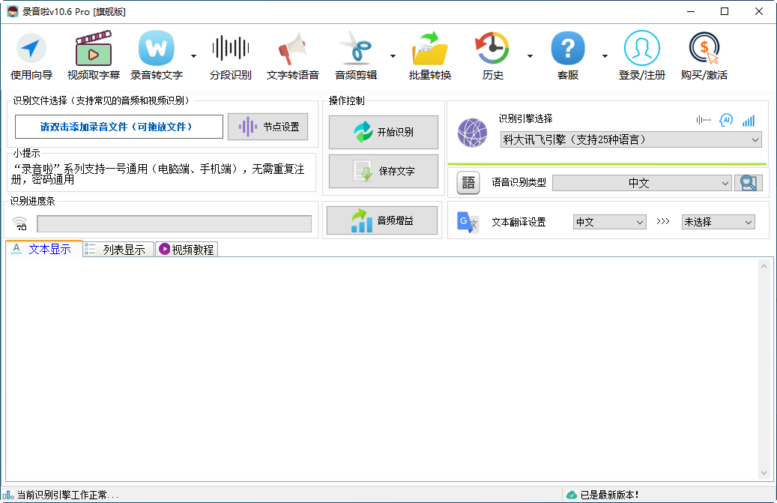Click the AI head icon above engine dropdown
Viewport: 777px width, 503px height.
pos(726,120)
